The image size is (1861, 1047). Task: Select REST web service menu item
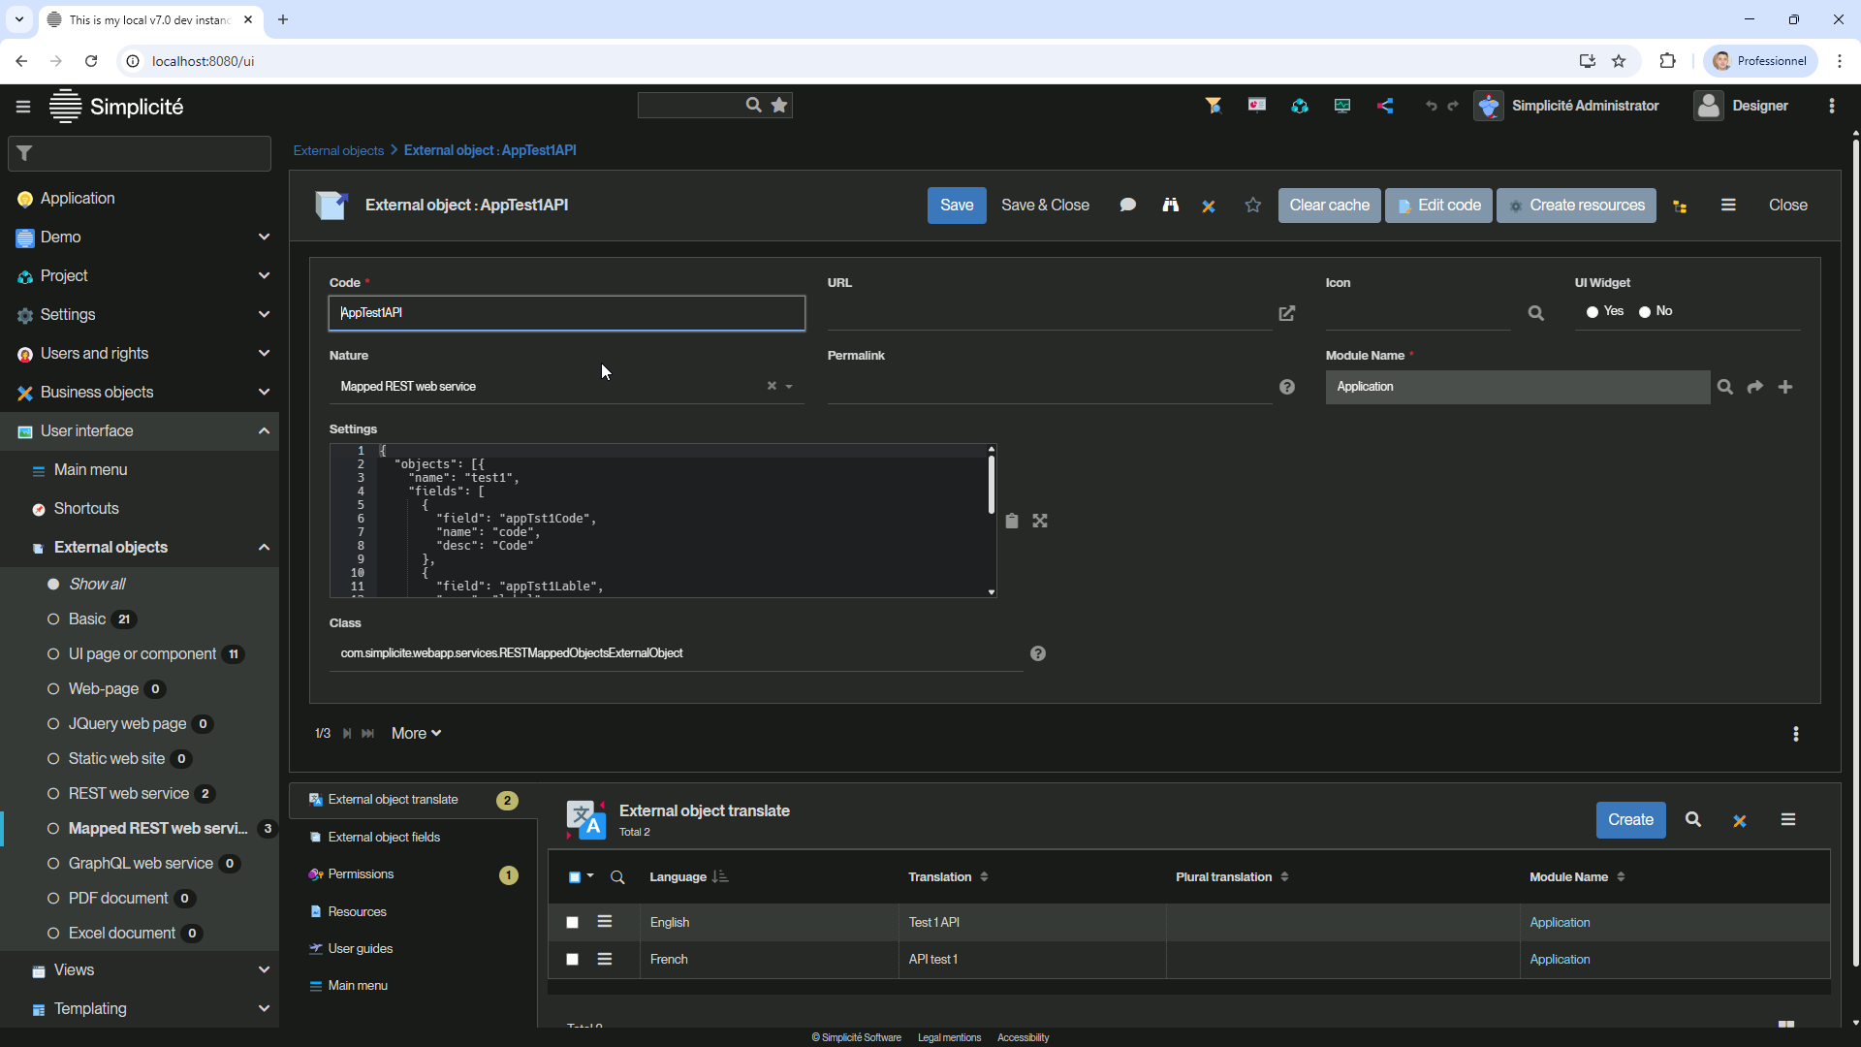(128, 793)
